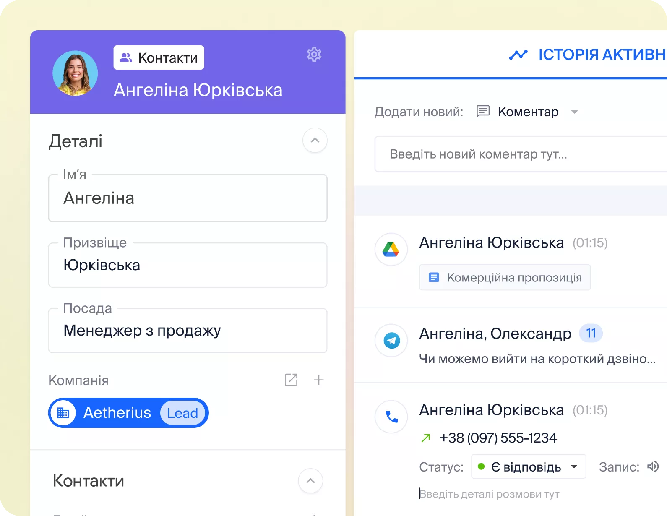This screenshot has height=516, width=667.
Task: Click Ангеліна Юрківська name on call entry
Action: pyautogui.click(x=492, y=410)
